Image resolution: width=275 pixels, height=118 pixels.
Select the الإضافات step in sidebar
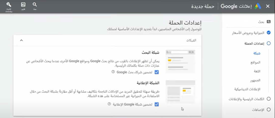pos(261,110)
